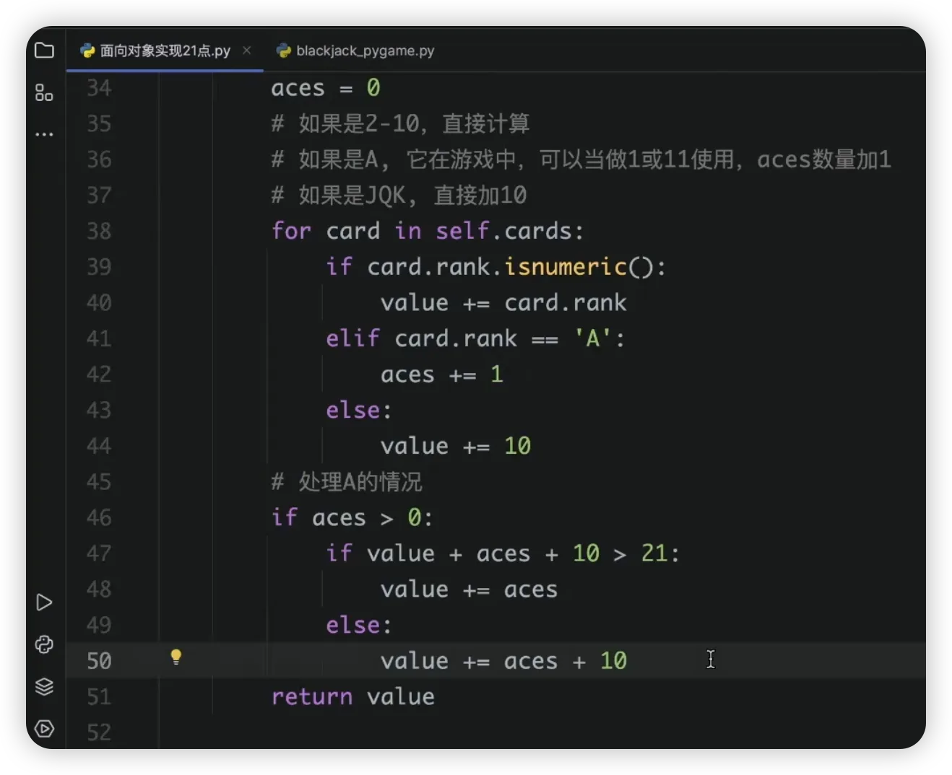
Task: Open the Python Console icon
Action: (44, 644)
